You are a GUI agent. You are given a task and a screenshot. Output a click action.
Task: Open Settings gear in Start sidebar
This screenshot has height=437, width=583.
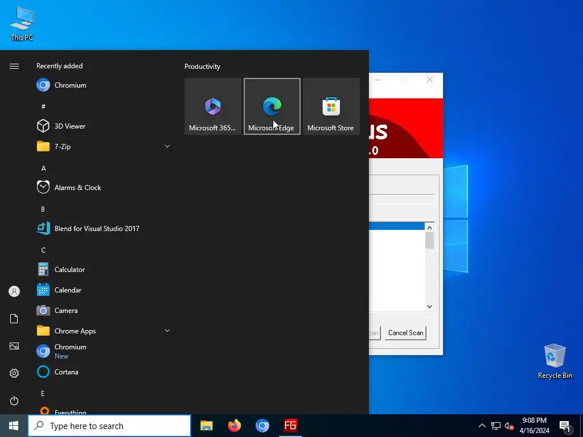point(14,373)
